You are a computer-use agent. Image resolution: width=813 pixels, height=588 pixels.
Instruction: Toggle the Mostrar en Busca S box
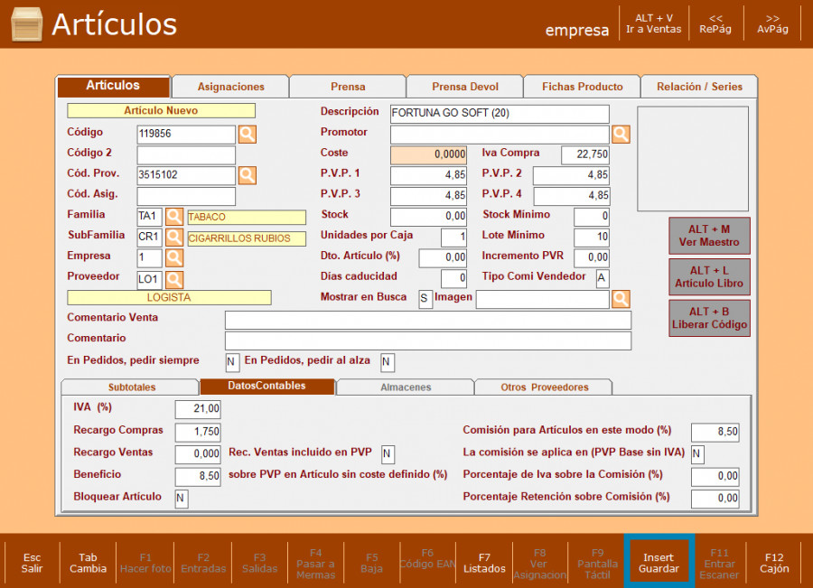425,300
